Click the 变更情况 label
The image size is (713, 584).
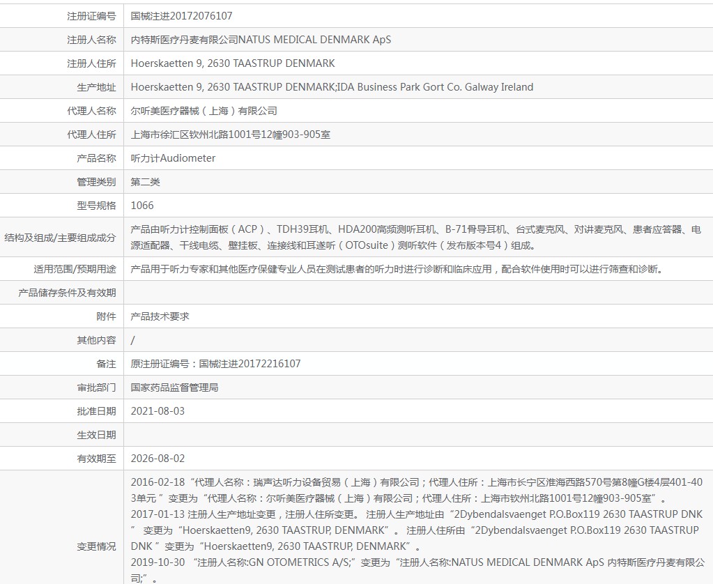[x=96, y=546]
